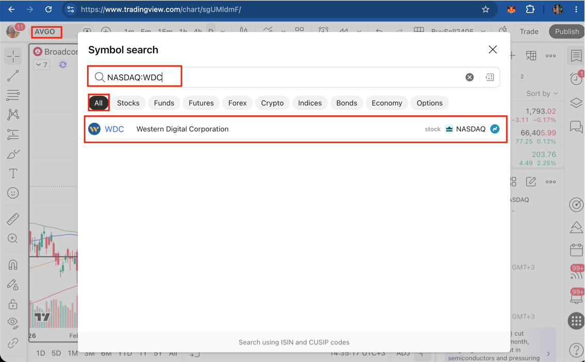Toggle magnet mode for drawings

[x=13, y=265]
